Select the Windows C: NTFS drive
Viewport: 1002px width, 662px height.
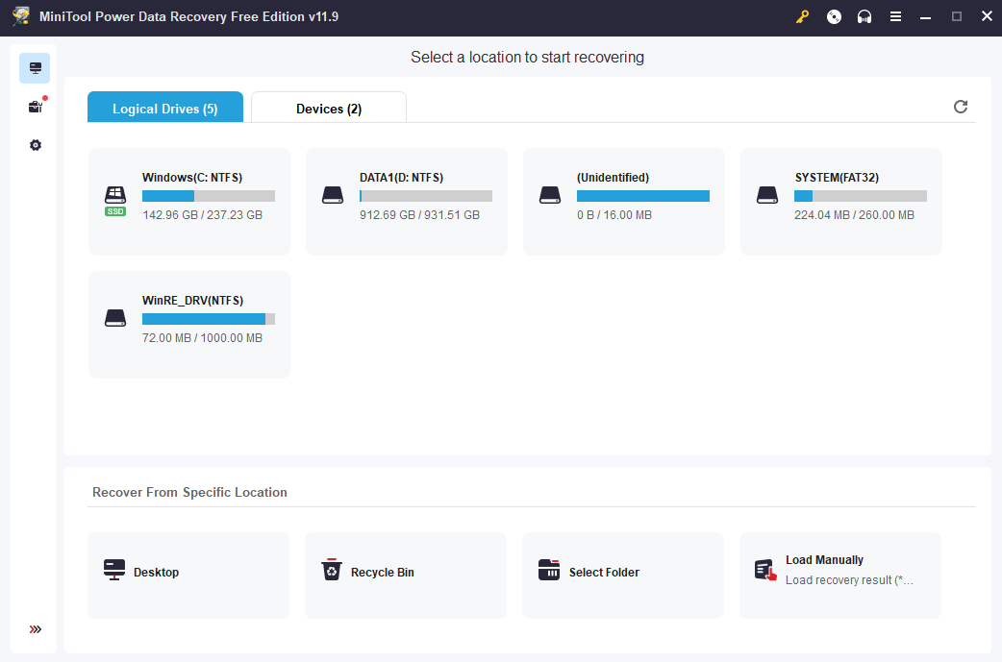coord(189,202)
